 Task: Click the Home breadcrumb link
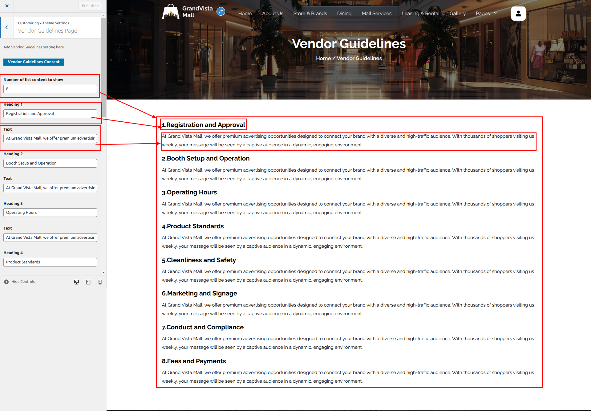point(323,58)
